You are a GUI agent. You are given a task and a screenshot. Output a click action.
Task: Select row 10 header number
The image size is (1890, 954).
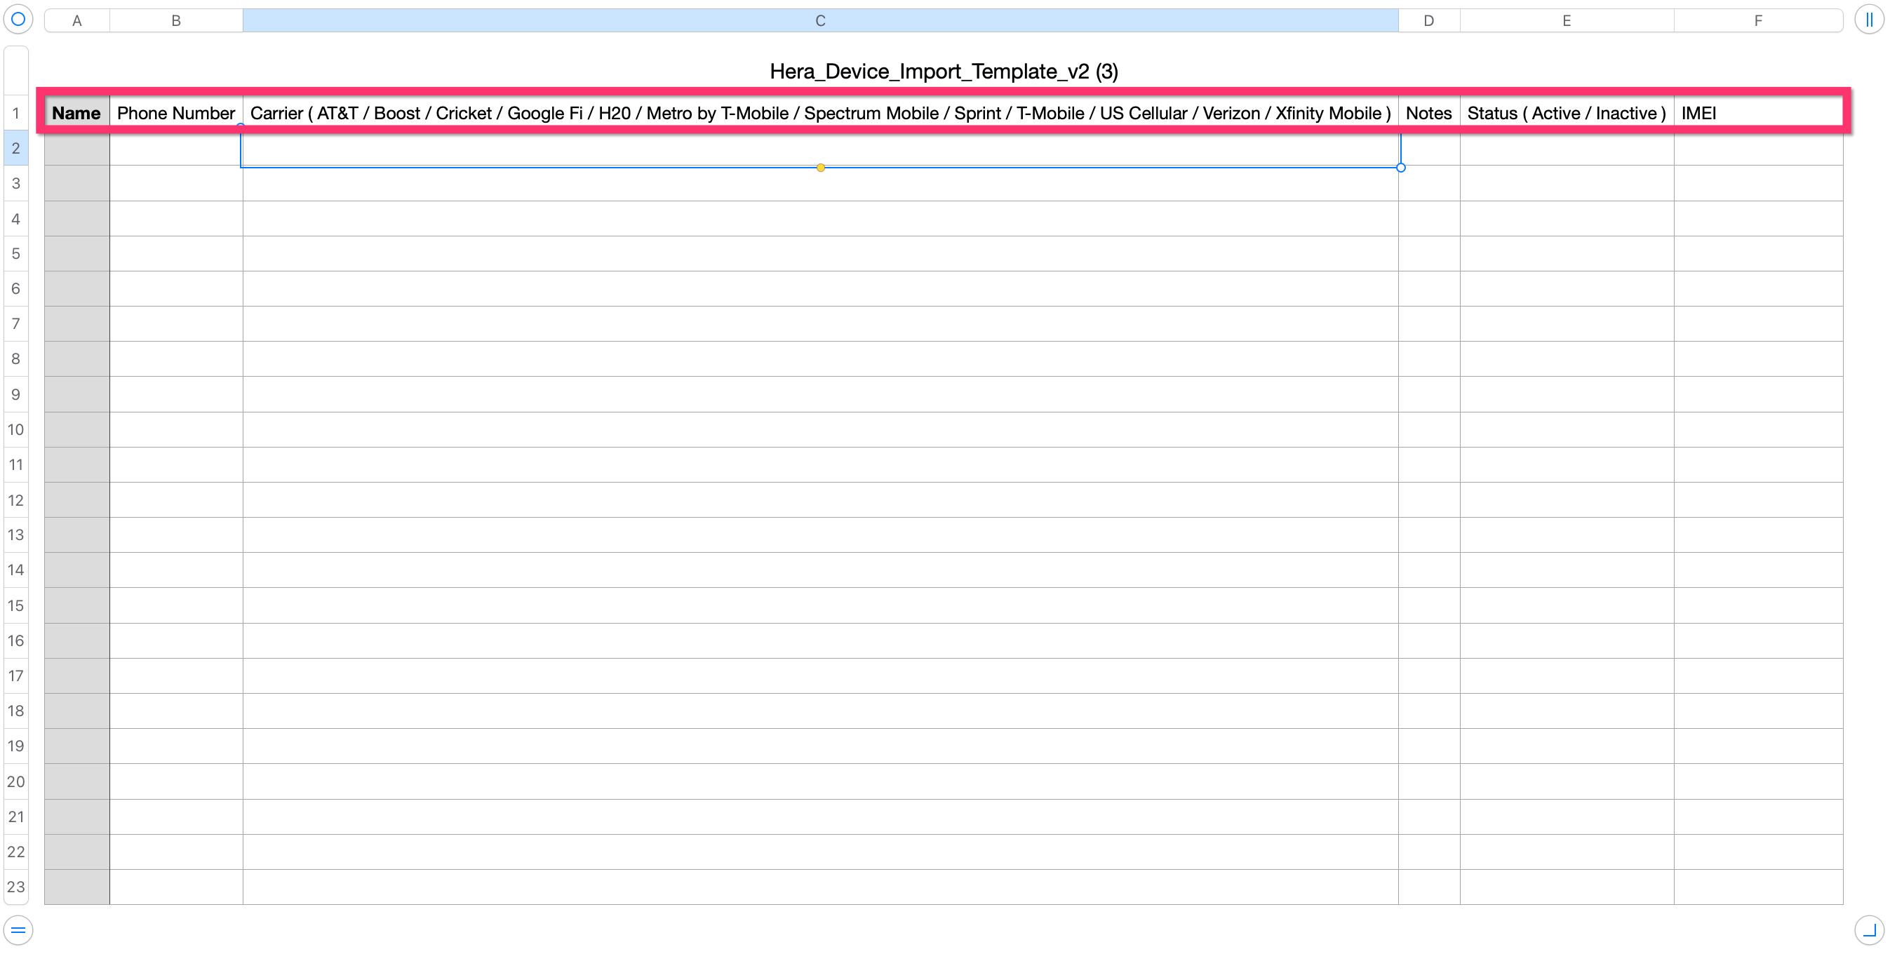[16, 429]
